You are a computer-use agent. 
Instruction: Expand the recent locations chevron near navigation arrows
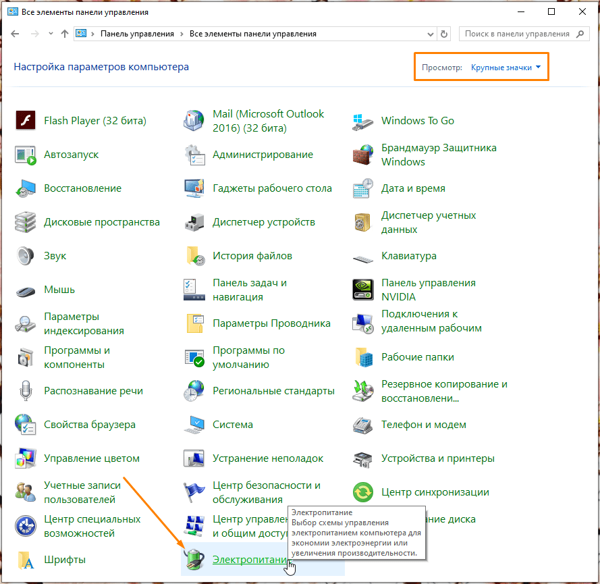pyautogui.click(x=51, y=34)
